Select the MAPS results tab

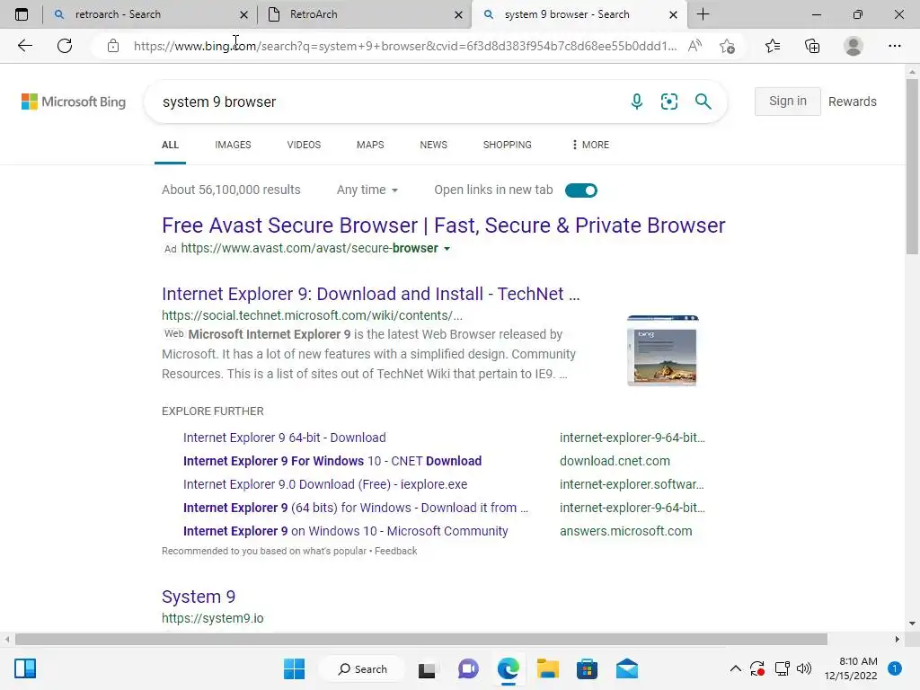tap(370, 145)
